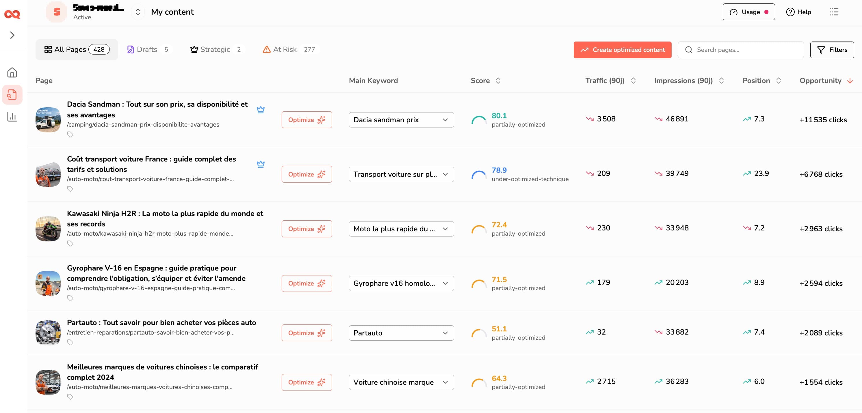This screenshot has width=862, height=413.
Task: Click the Create optimized content button
Action: point(623,50)
